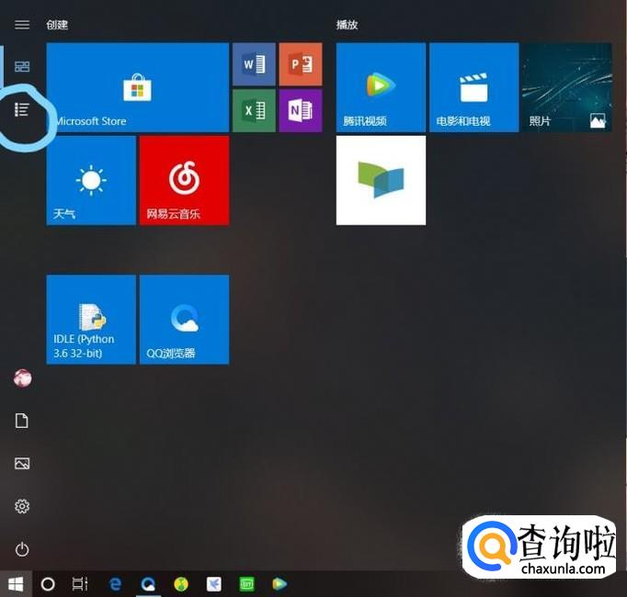Open the yellow-green globe browser in taskbar

(181, 584)
